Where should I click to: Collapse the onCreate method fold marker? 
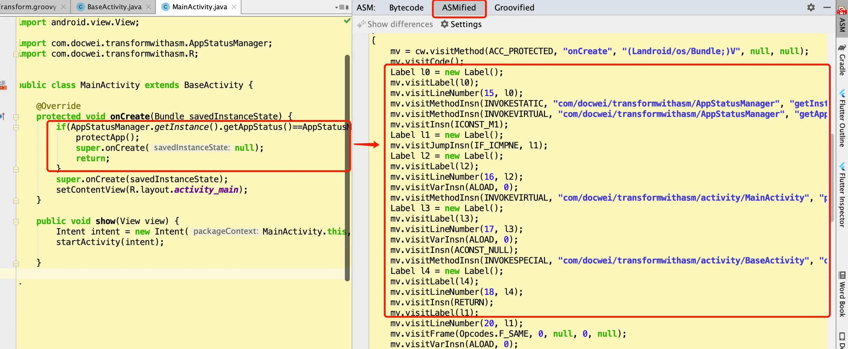point(16,117)
